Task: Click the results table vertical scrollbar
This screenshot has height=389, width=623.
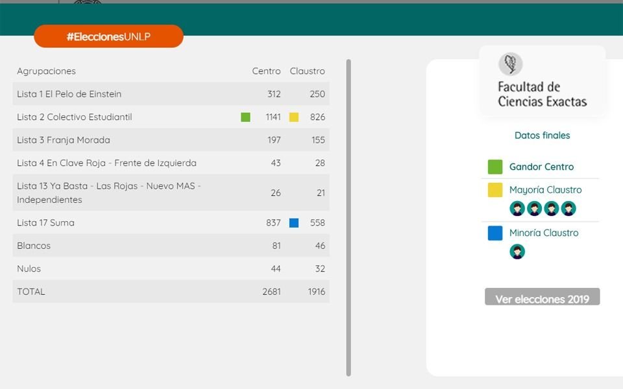Action: coord(348,218)
